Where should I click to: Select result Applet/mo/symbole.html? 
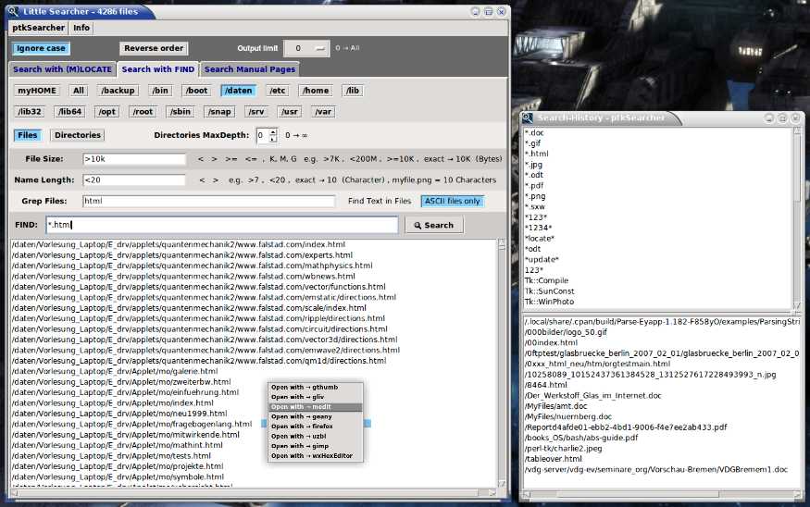[118, 477]
